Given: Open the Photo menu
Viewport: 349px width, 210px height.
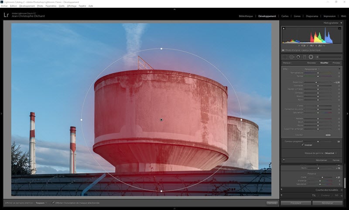Looking at the screenshot, I should pyautogui.click(x=40, y=6).
